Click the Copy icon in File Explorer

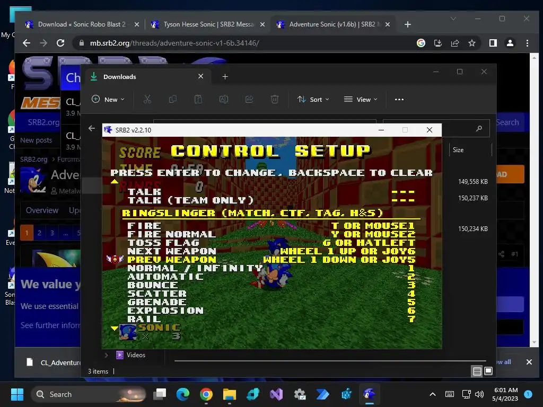pyautogui.click(x=172, y=99)
